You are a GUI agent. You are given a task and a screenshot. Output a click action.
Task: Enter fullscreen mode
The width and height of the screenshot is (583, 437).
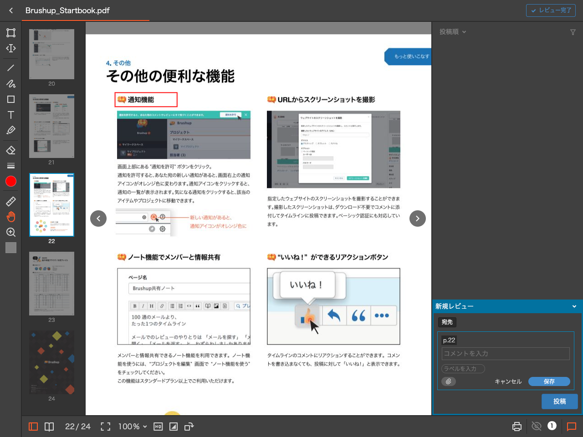point(106,427)
